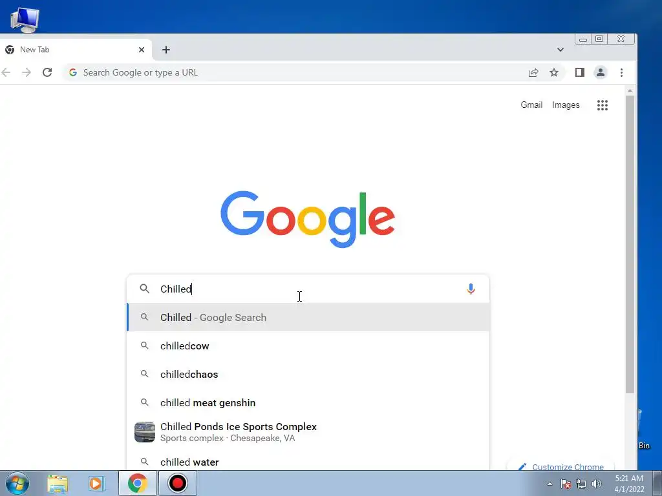Image resolution: width=662 pixels, height=496 pixels.
Task: Click the page vertical scrollbar thumb
Action: [x=630, y=245]
